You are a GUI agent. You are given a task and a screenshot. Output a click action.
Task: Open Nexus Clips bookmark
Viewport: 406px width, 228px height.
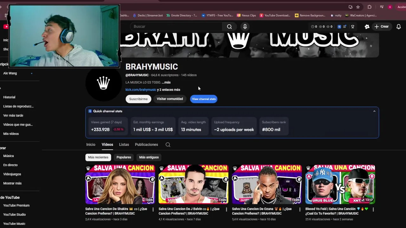246,15
